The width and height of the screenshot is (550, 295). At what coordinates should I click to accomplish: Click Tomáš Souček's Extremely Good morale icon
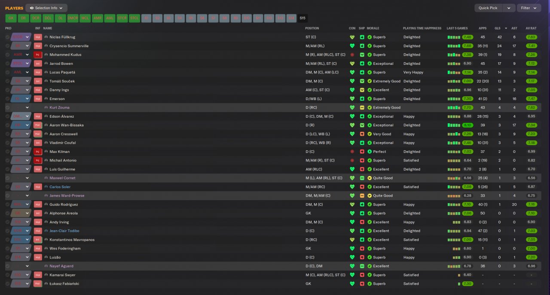[x=370, y=81]
